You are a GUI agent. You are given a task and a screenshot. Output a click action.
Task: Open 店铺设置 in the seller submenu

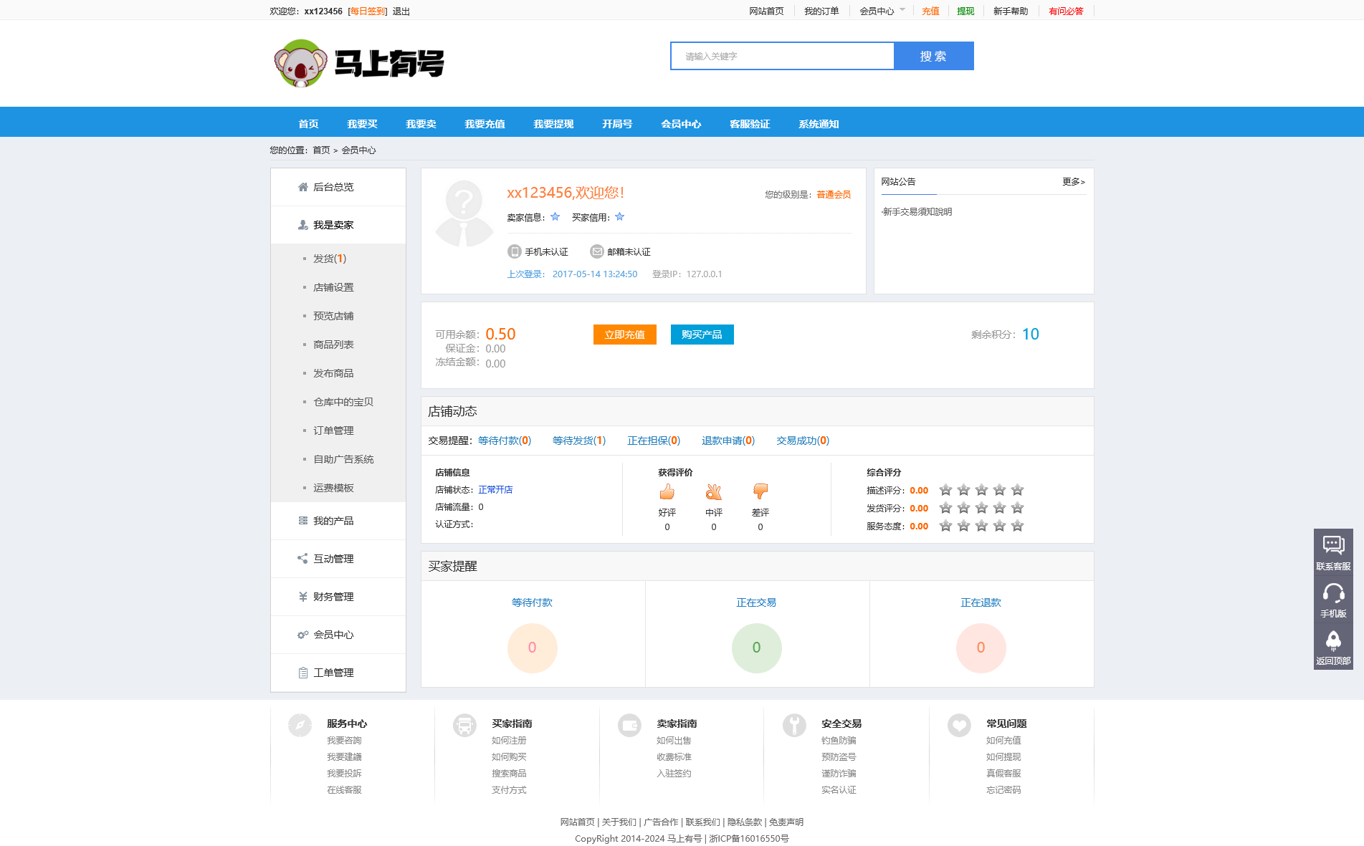tap(333, 287)
